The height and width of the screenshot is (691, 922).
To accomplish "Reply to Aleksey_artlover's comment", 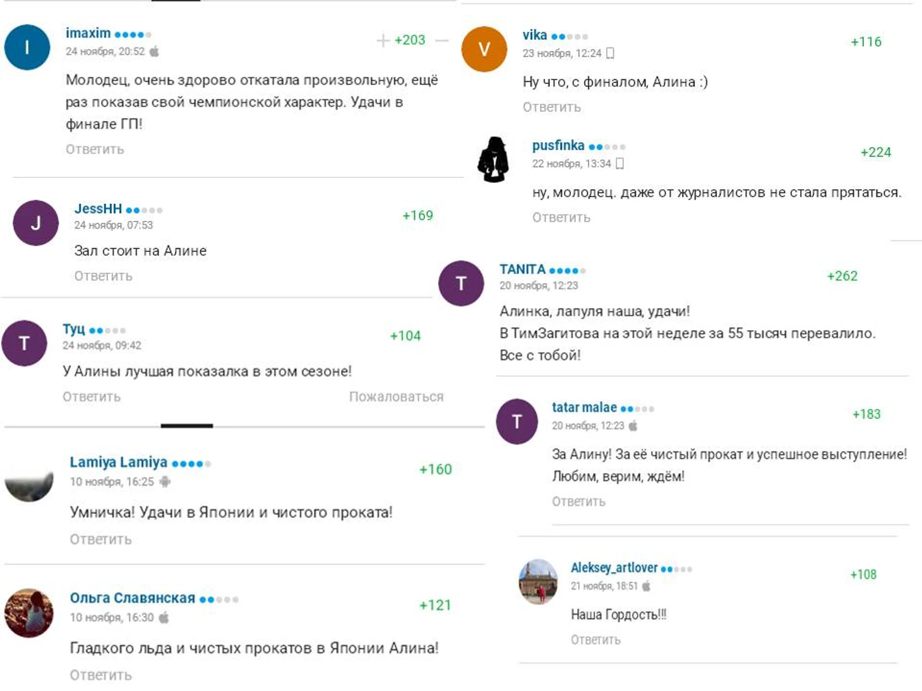I will (x=596, y=640).
